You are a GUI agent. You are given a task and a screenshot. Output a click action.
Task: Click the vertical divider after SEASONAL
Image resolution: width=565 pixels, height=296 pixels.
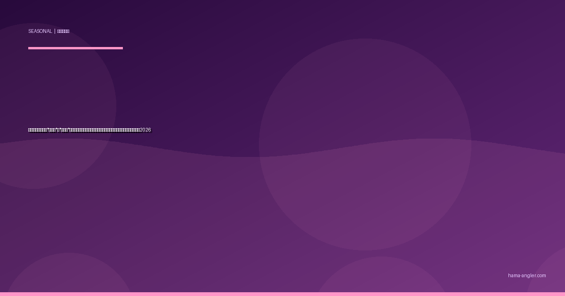[x=55, y=31]
